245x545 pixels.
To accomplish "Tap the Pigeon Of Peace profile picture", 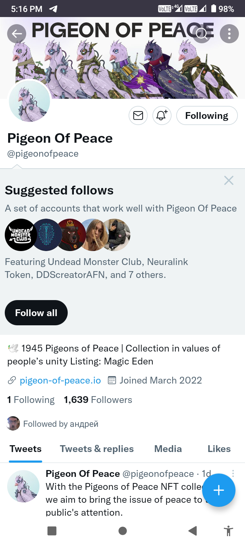I will 30,102.
